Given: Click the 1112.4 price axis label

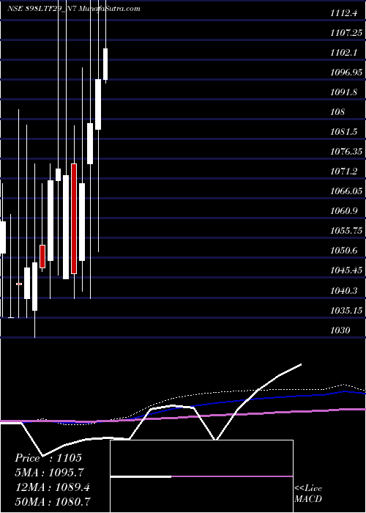Looking at the screenshot, I should [x=345, y=13].
